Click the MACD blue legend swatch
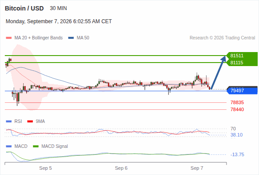Viewport: 259px width, 175px height. coord(9,147)
